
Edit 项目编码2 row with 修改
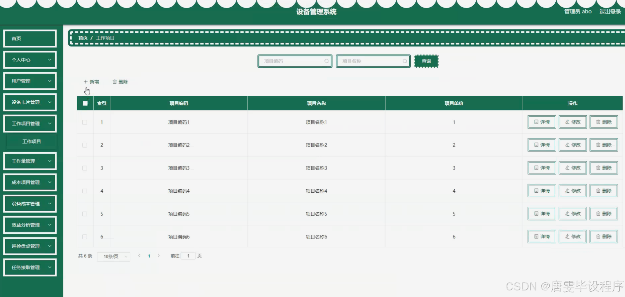[x=573, y=145]
